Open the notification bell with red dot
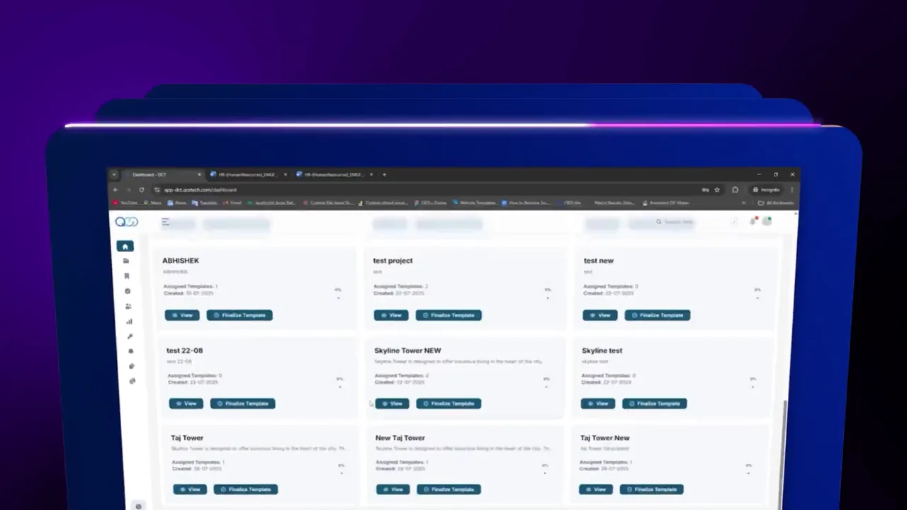Screen dimensions: 907x510 coord(753,221)
